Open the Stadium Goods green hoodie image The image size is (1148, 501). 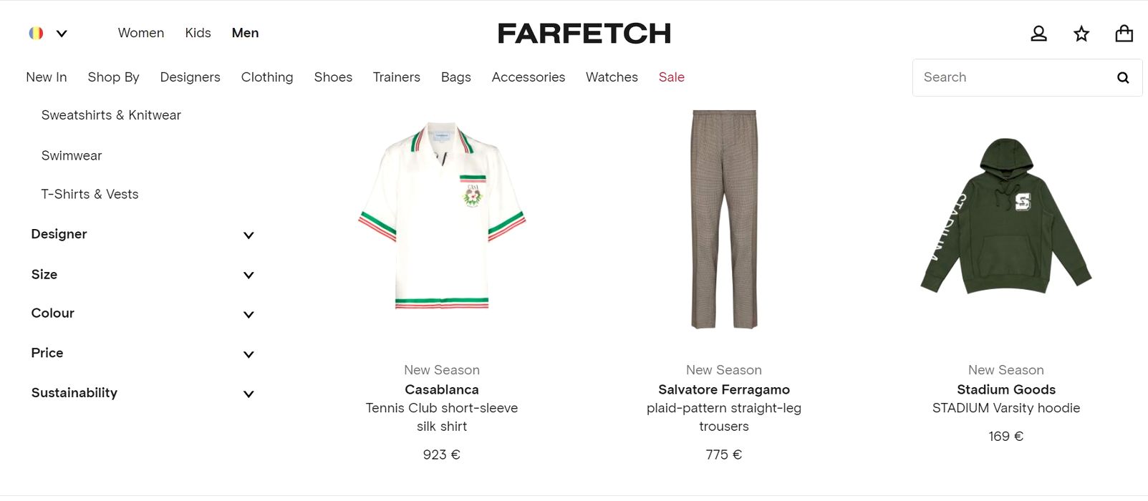click(1005, 216)
